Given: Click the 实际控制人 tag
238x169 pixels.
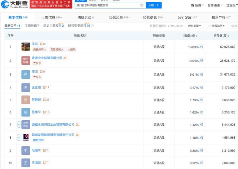Looking at the screenshot, I should pos(57,49).
